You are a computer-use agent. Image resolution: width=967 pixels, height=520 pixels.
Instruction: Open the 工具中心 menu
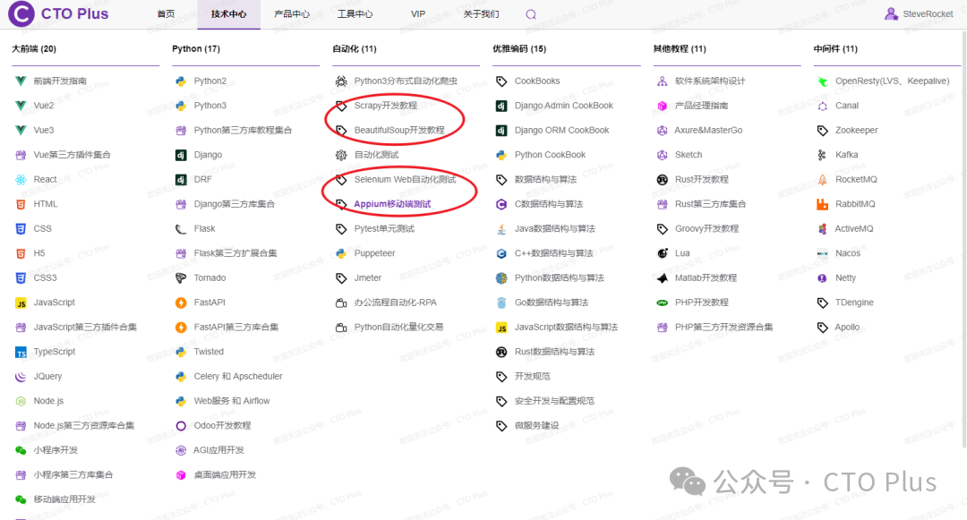(x=355, y=13)
